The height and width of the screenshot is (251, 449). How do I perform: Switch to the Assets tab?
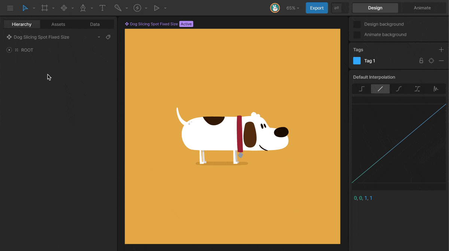[58, 24]
